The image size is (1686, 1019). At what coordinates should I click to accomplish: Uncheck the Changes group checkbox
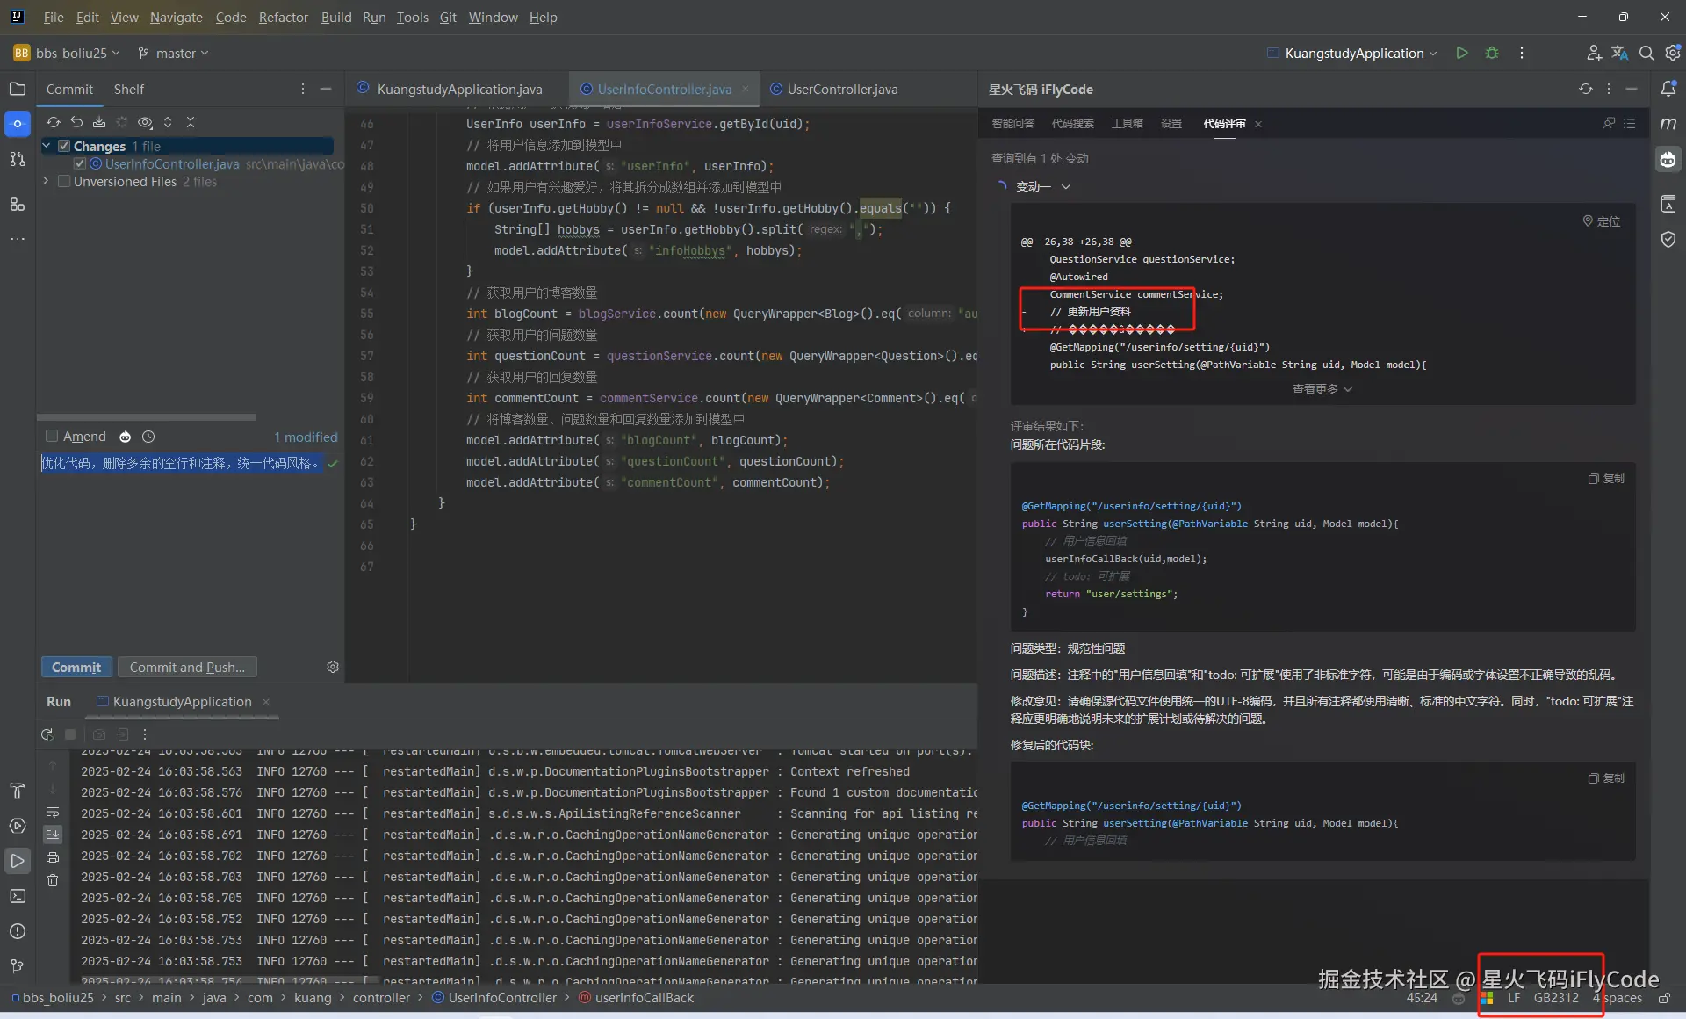coord(64,146)
